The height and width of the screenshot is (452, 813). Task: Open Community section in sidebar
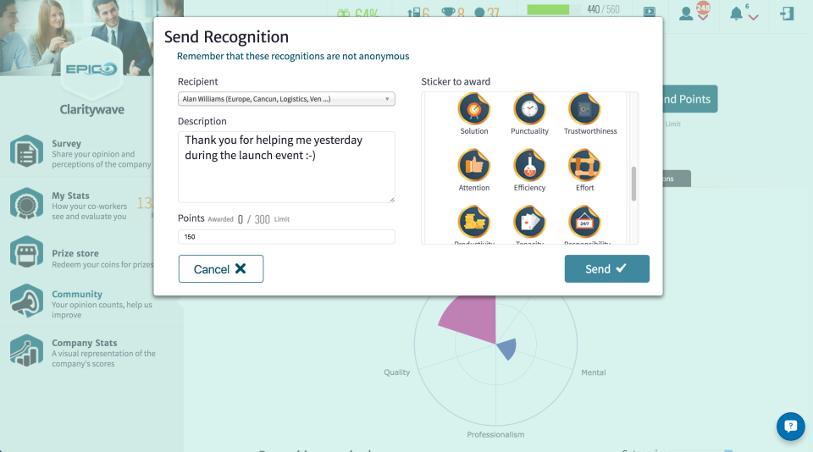pyautogui.click(x=76, y=295)
